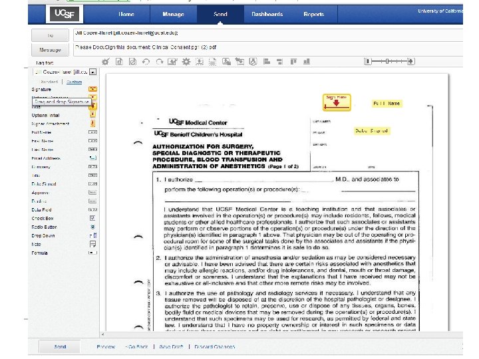Select the Signer Attachment tag icon

92,123
